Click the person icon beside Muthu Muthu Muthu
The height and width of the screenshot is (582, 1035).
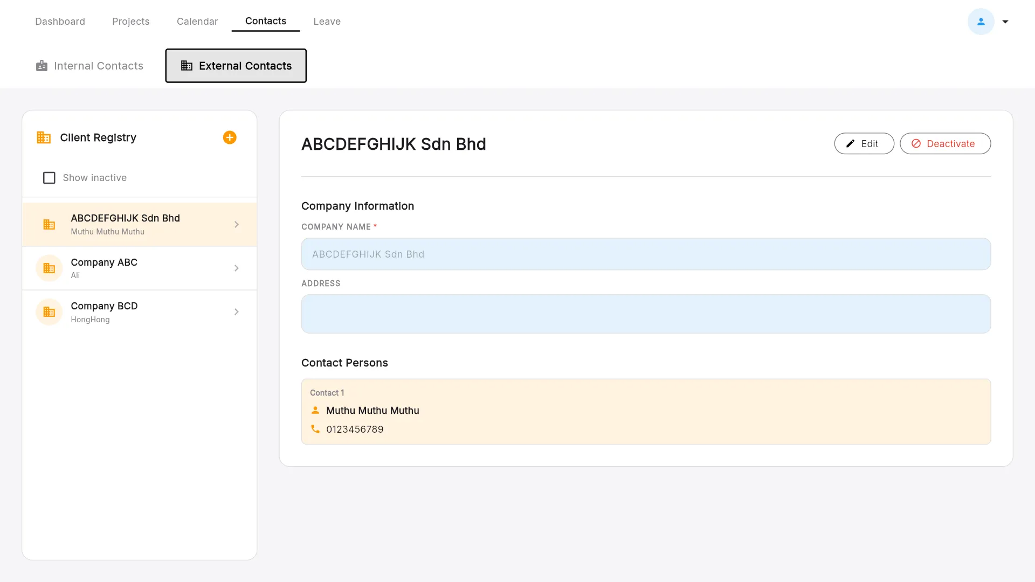pyautogui.click(x=315, y=410)
